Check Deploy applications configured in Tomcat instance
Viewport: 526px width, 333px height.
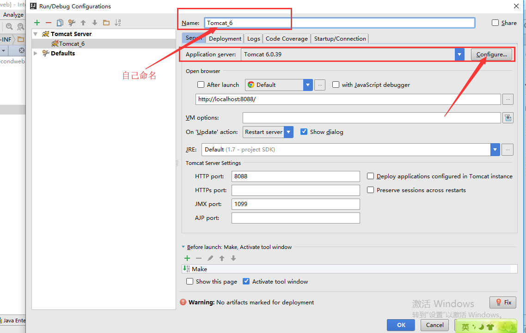pos(370,176)
